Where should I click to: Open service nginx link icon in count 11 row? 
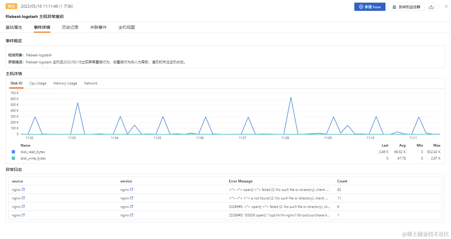coord(132,198)
